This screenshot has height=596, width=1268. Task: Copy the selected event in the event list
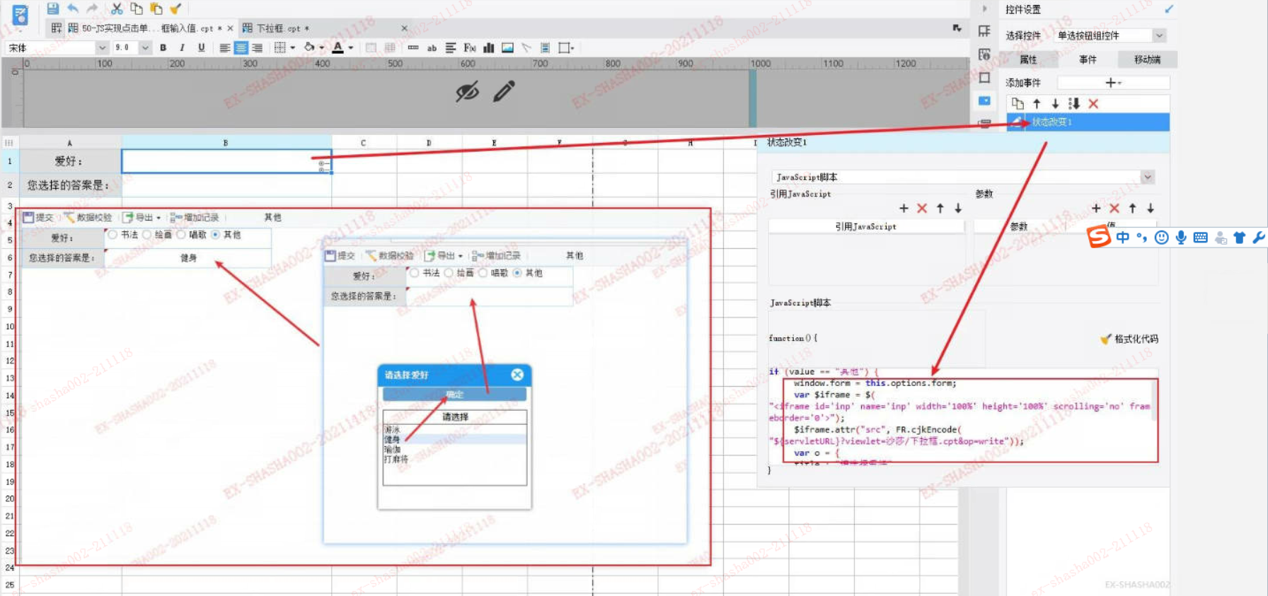coord(1018,103)
